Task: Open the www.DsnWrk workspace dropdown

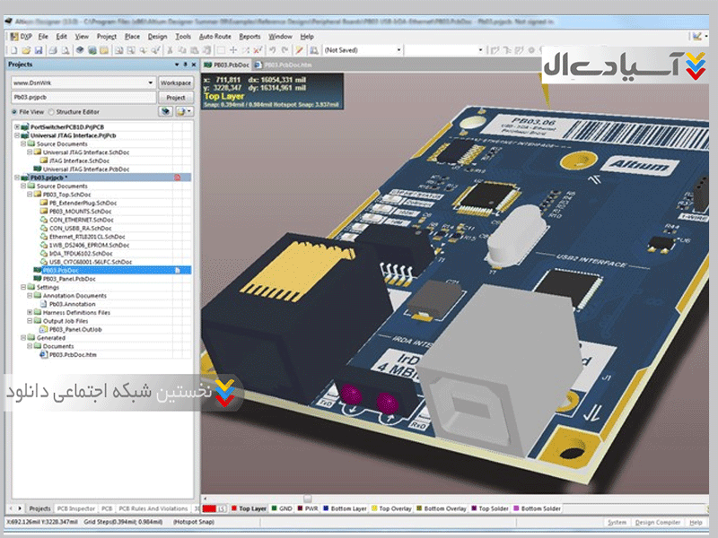Action: pyautogui.click(x=80, y=82)
